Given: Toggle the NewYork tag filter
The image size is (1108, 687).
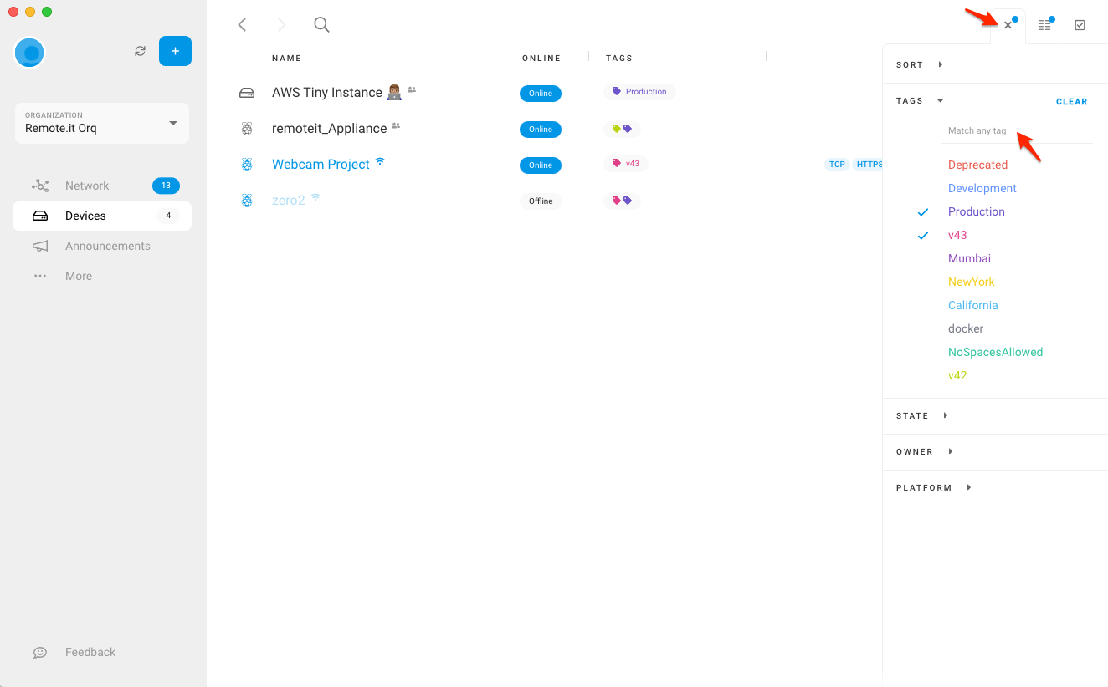Looking at the screenshot, I should (972, 282).
